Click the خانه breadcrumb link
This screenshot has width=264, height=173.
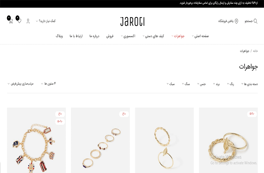pos(255,51)
